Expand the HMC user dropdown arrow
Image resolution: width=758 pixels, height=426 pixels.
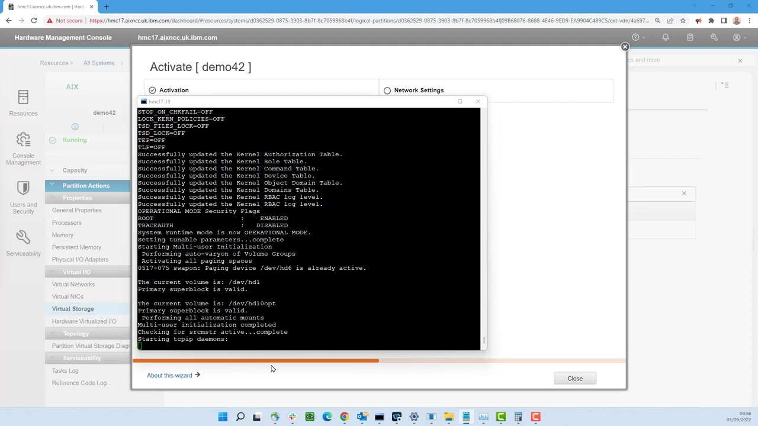tap(745, 38)
